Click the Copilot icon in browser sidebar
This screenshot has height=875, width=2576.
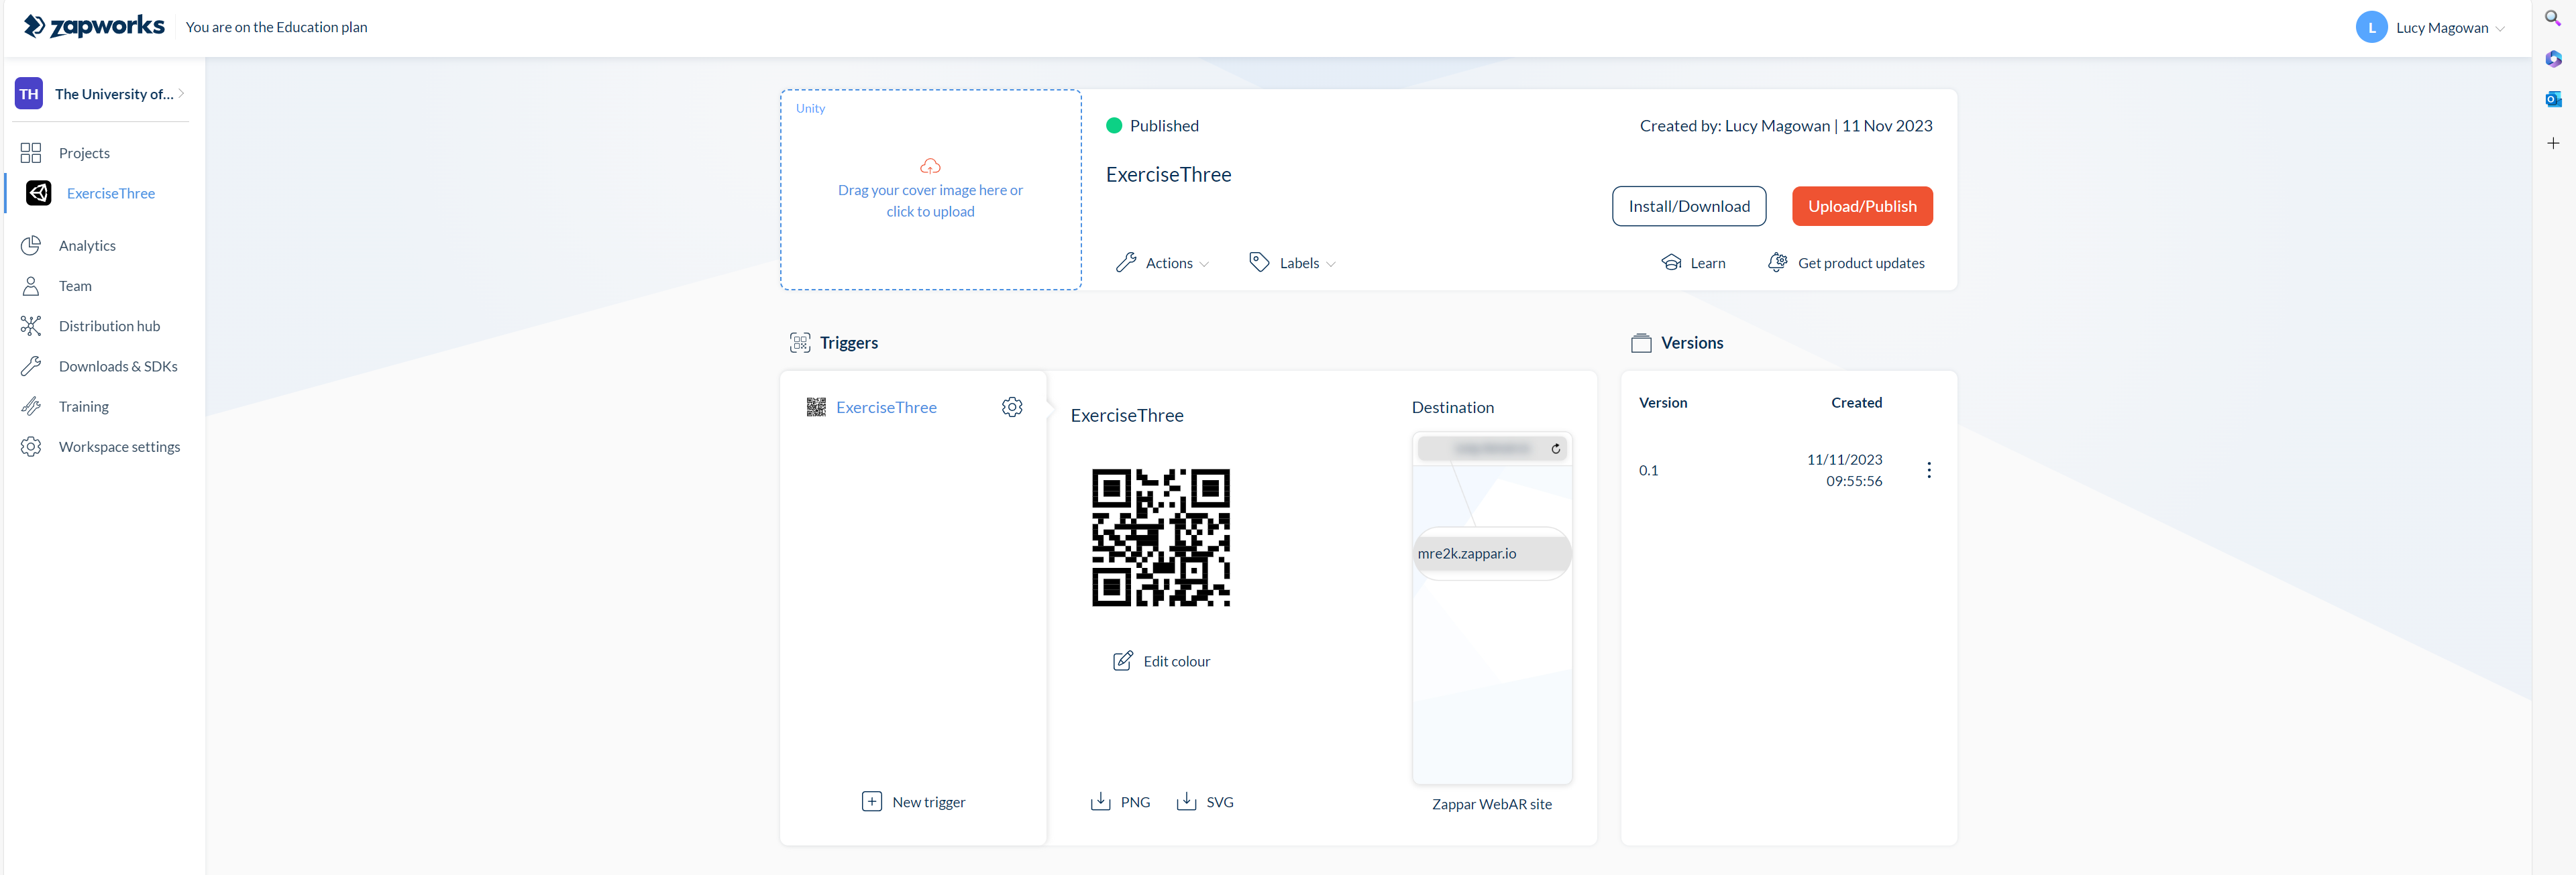pyautogui.click(x=2553, y=58)
